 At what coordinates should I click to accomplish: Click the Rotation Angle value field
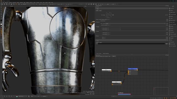coord(107,20)
